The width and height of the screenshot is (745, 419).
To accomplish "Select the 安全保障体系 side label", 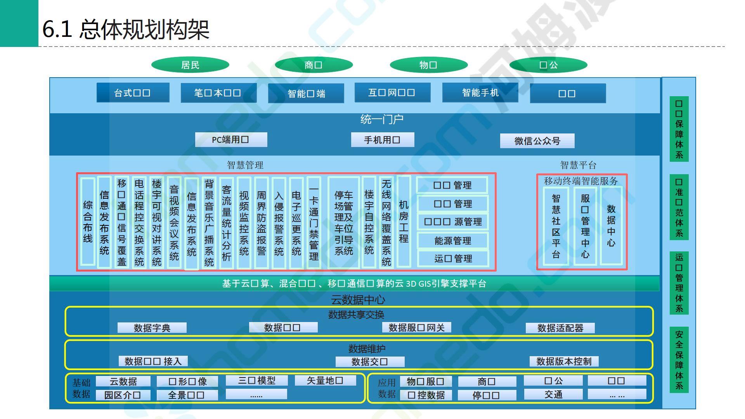I will (x=679, y=360).
